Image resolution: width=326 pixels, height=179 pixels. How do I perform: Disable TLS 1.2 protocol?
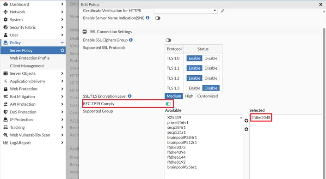tap(211, 78)
